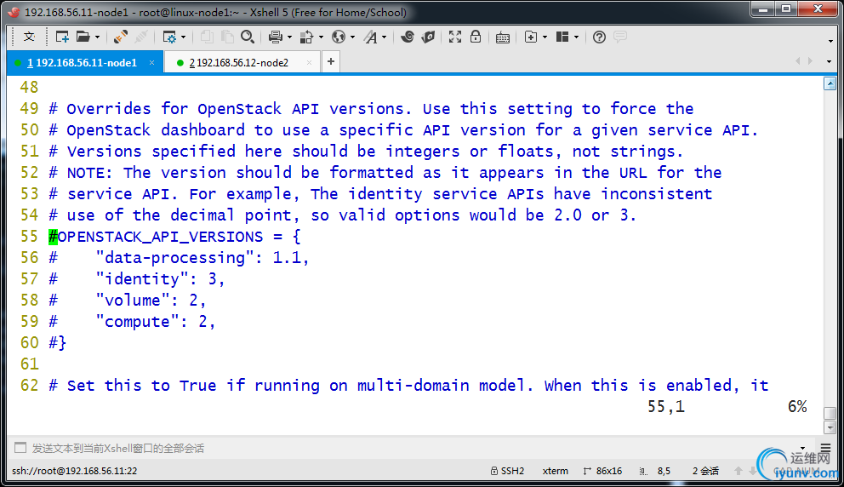844x487 pixels.
Task: Close the 192.168.56.11-node1 tab
Action: pyautogui.click(x=151, y=62)
